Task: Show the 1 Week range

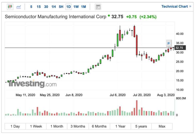Action: (x=36, y=126)
